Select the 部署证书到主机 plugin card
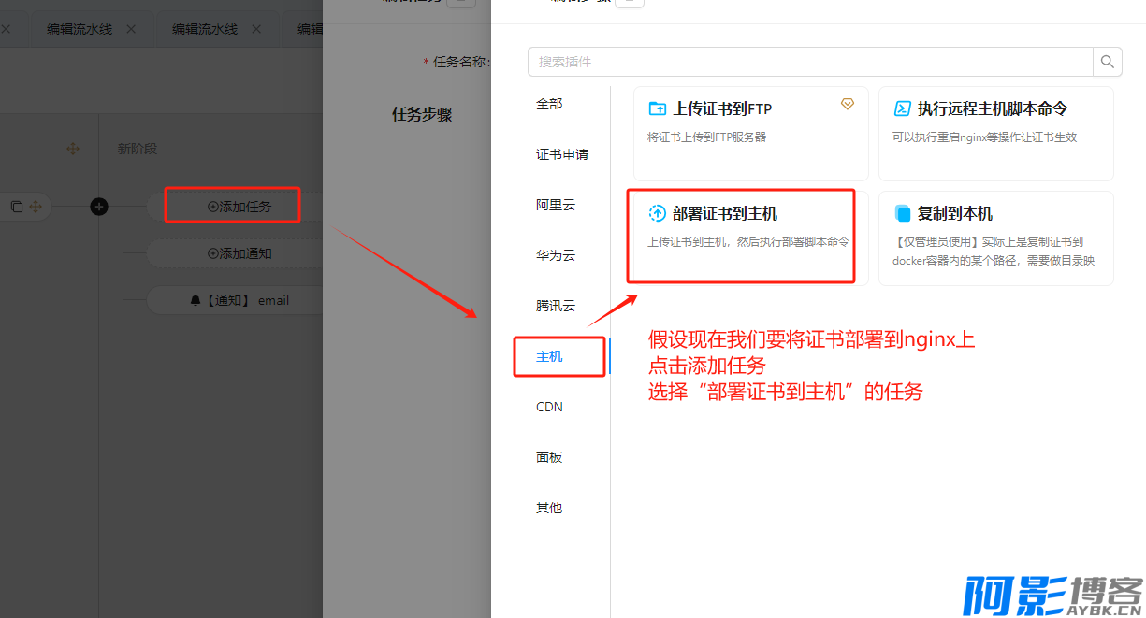 click(741, 236)
